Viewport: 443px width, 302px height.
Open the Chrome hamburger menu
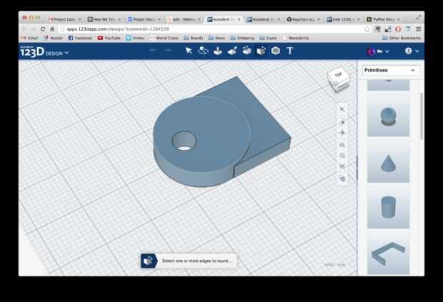(x=419, y=29)
